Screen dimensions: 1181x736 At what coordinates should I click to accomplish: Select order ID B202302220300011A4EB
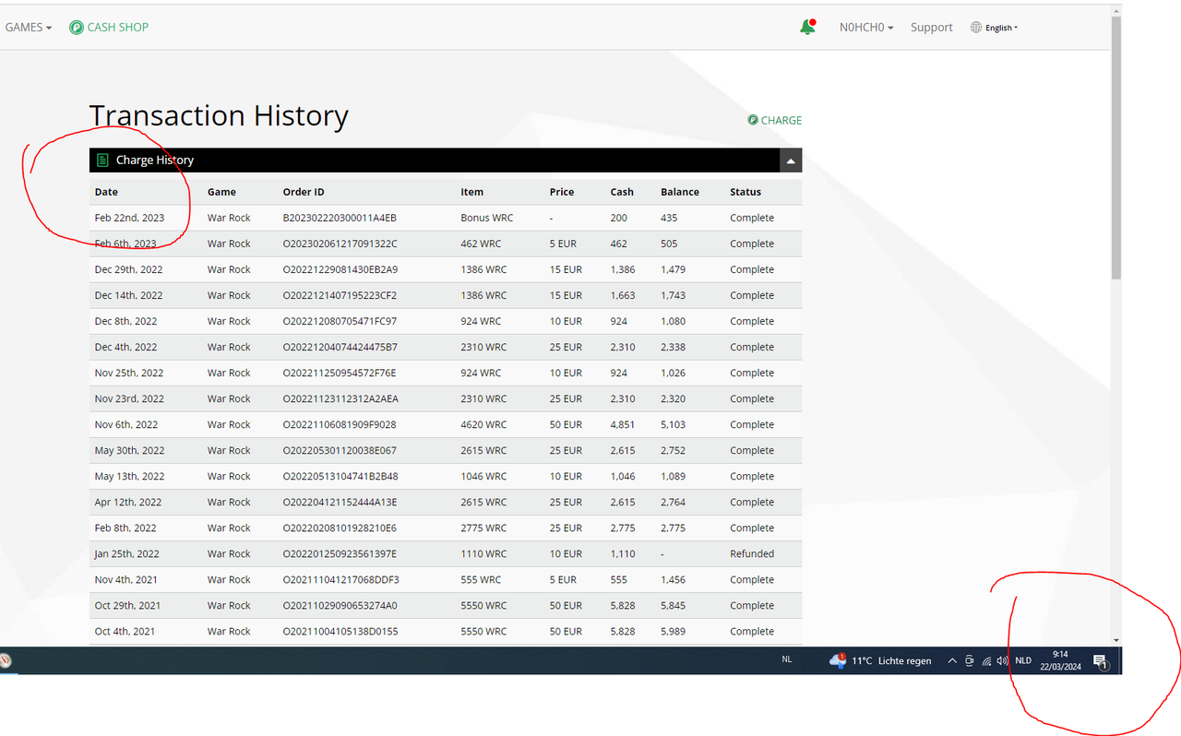(x=340, y=218)
